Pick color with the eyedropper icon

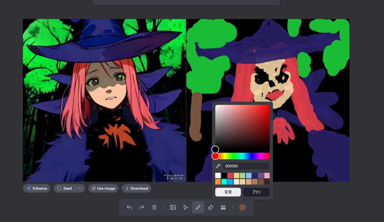point(218,166)
